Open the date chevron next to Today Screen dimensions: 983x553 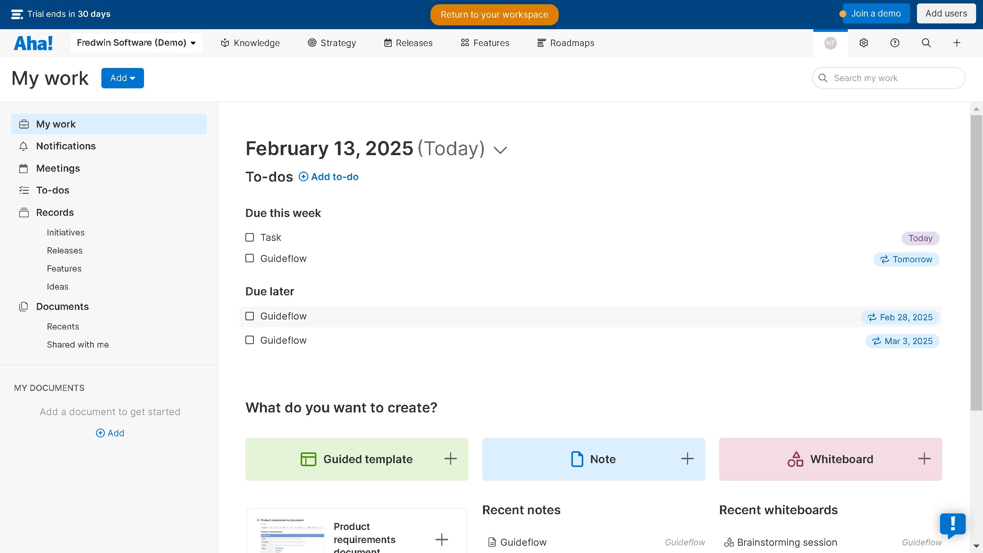500,149
